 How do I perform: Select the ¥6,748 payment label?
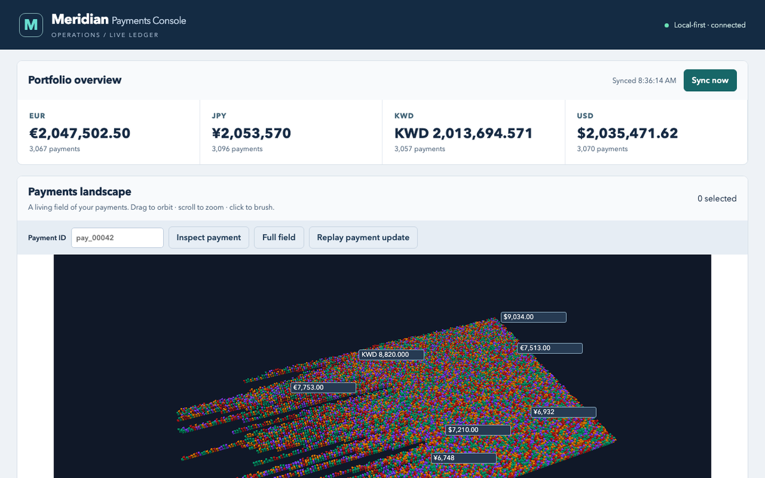click(x=463, y=458)
